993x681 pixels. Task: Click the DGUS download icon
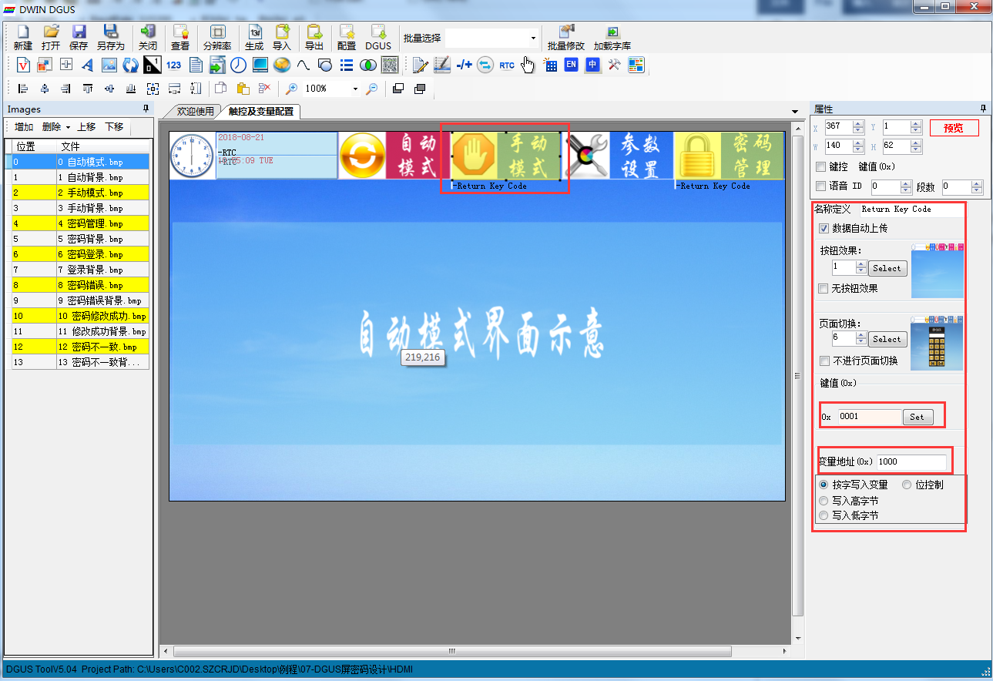pos(378,37)
